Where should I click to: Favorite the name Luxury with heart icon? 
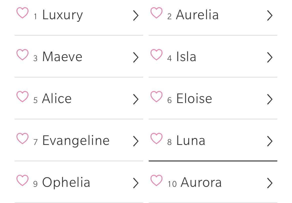[22, 13]
